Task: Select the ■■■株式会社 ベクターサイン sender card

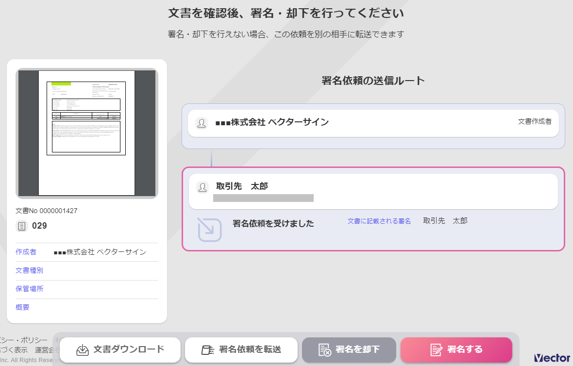Action: (x=373, y=123)
